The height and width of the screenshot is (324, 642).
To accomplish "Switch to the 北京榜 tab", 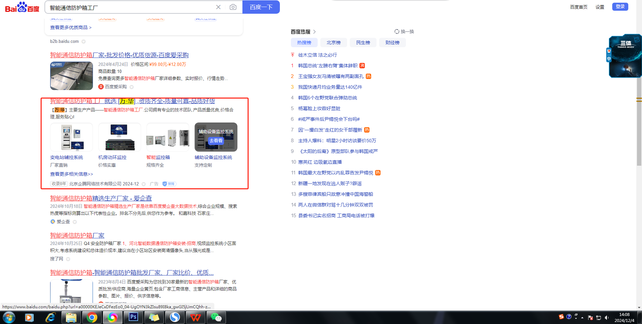I will pyautogui.click(x=333, y=43).
